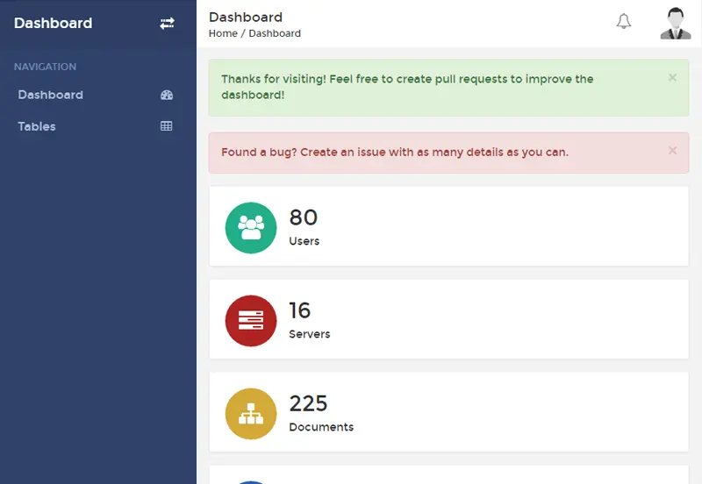Image resolution: width=702 pixels, height=484 pixels.
Task: Dismiss the red Found a bug alert
Action: (x=672, y=151)
